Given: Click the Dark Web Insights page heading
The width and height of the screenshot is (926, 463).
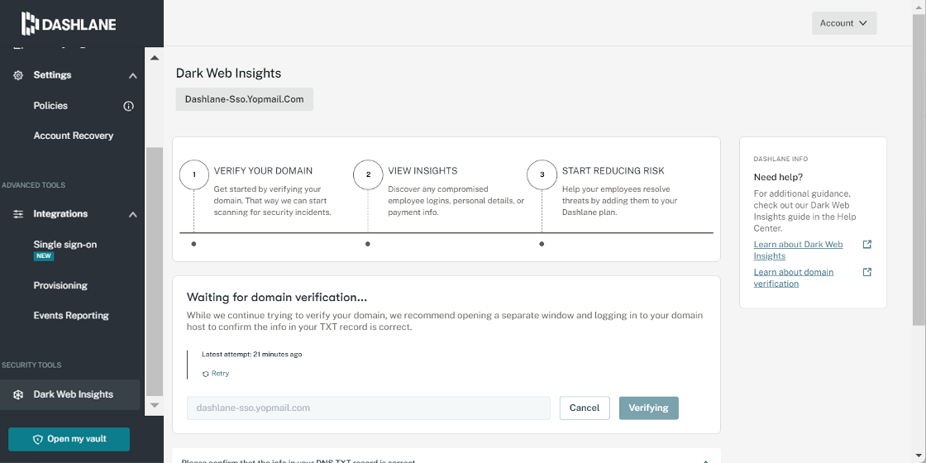Looking at the screenshot, I should (x=228, y=74).
